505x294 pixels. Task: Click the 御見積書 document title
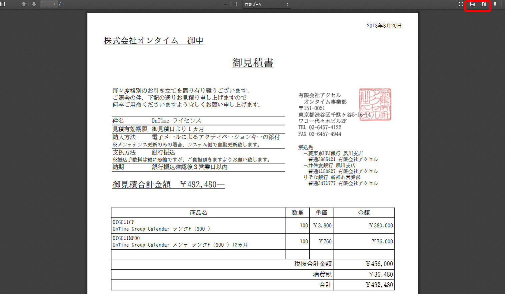[x=252, y=63]
